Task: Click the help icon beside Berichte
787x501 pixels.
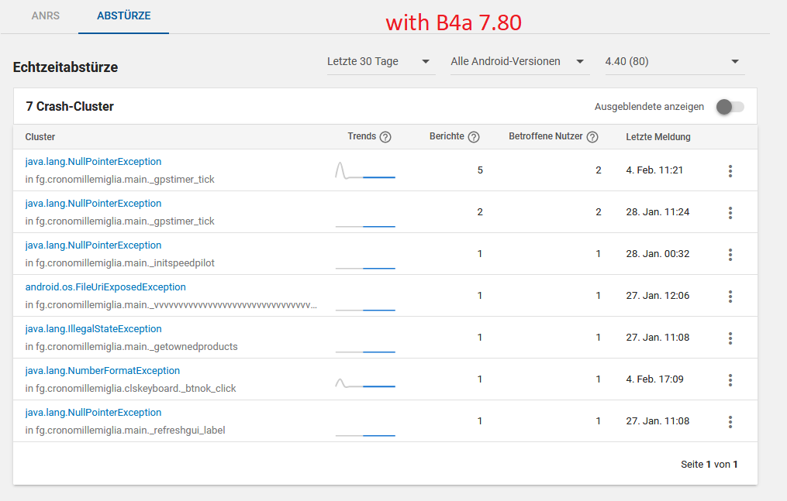Action: pyautogui.click(x=474, y=137)
